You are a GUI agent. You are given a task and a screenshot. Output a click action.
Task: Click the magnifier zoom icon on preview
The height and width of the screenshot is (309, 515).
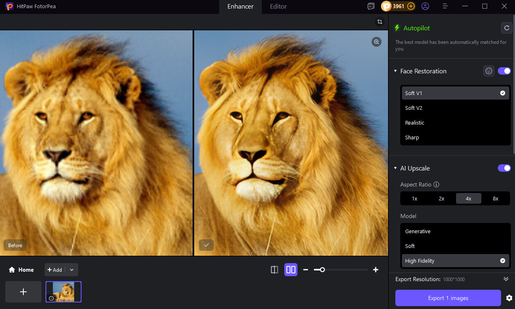376,42
